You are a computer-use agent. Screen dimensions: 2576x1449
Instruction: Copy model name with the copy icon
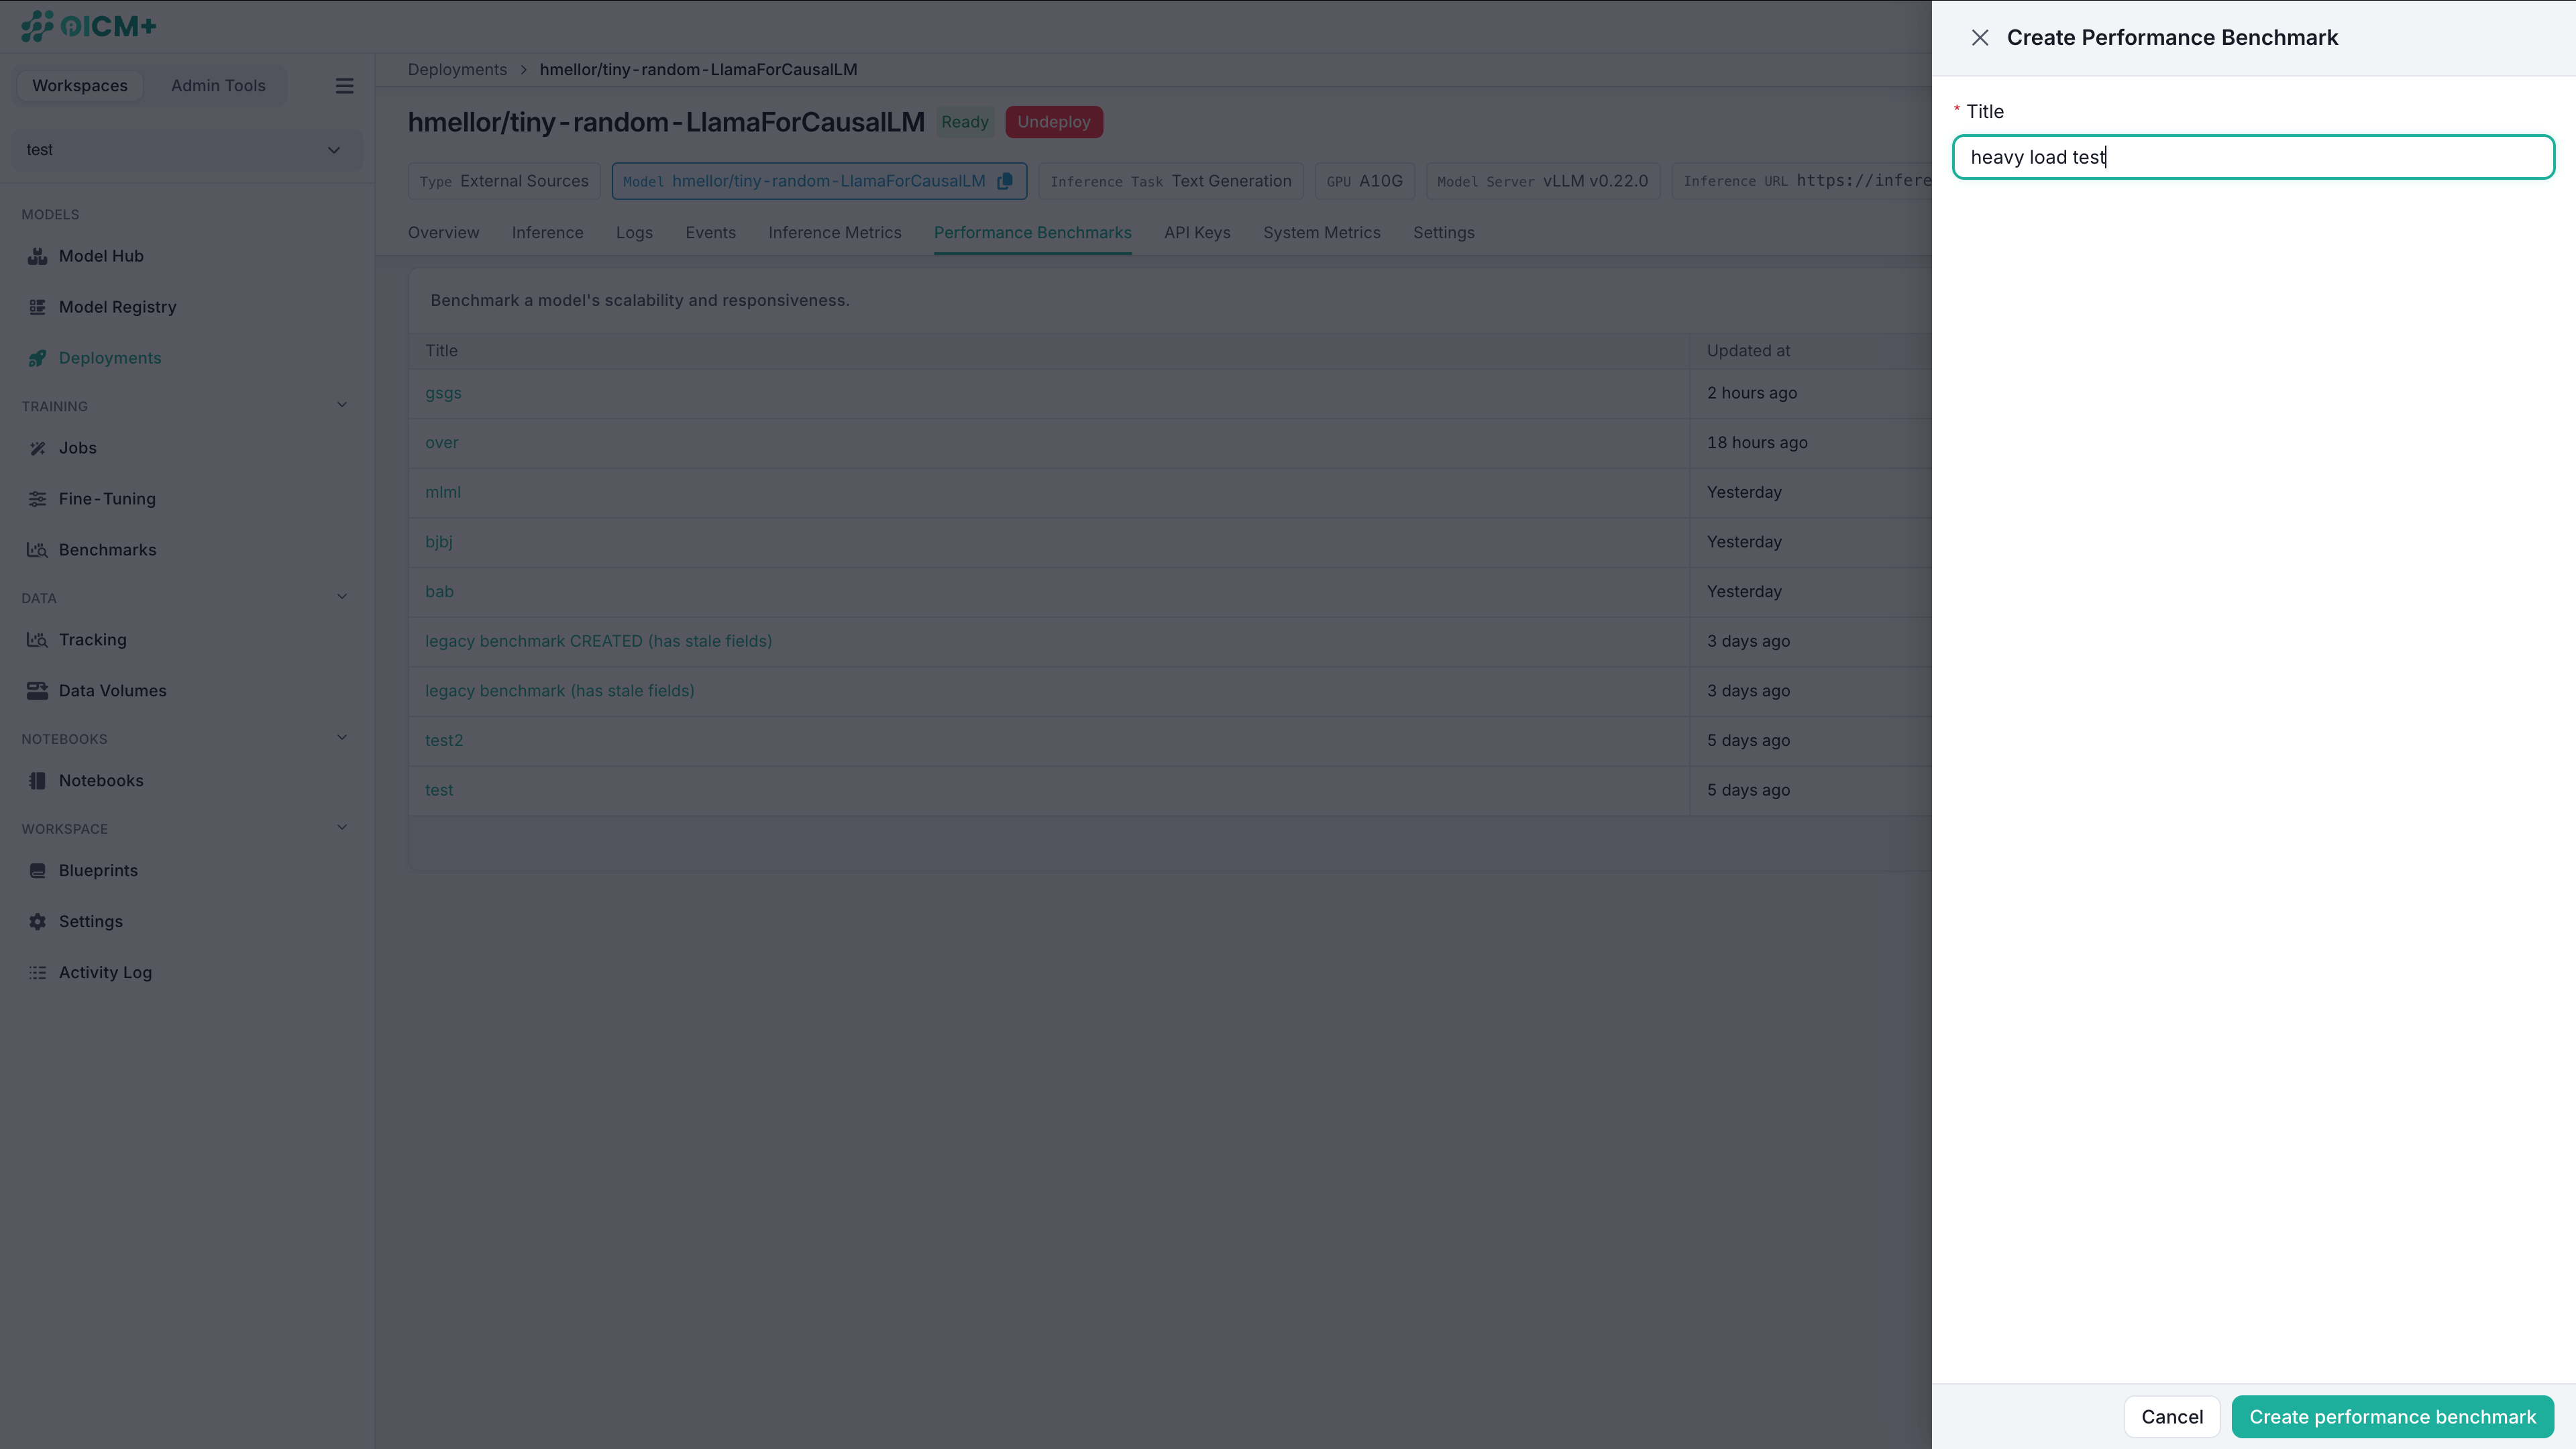coord(1005,181)
